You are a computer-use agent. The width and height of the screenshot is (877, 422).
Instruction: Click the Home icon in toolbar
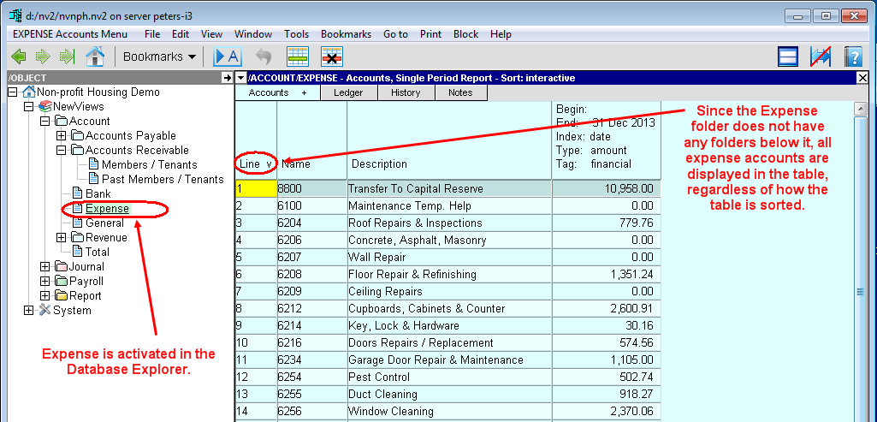(x=95, y=56)
